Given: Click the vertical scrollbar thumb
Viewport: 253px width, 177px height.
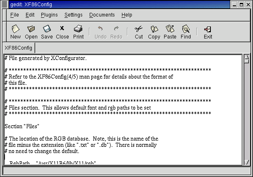Looking at the screenshot, I should click(246, 61).
